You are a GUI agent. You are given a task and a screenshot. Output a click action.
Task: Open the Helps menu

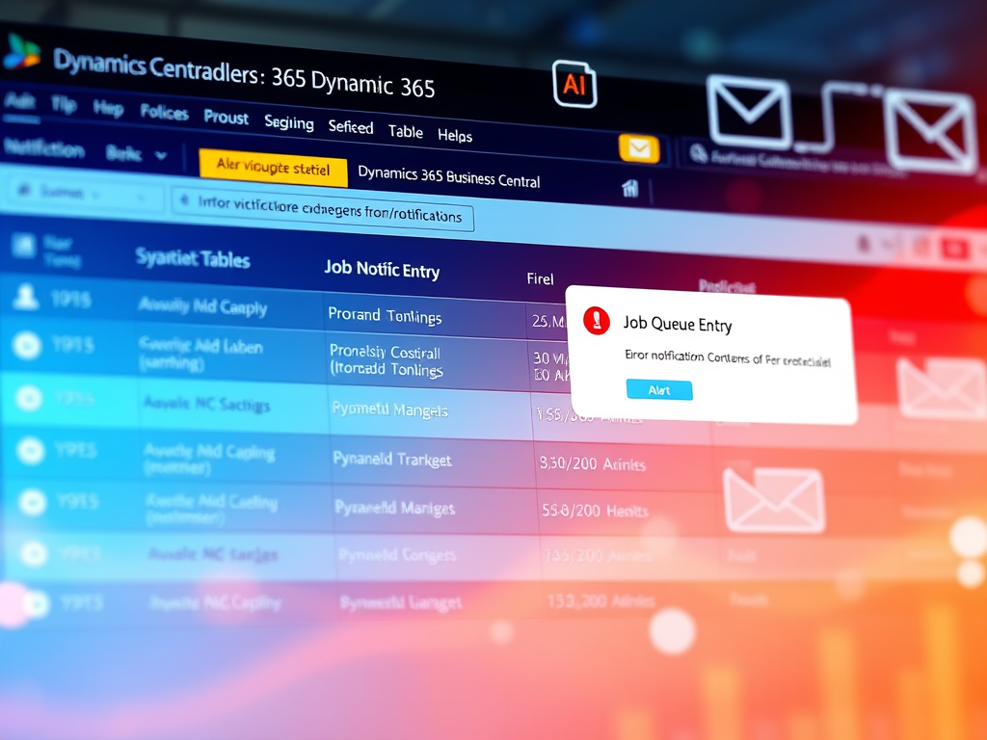coord(455,136)
